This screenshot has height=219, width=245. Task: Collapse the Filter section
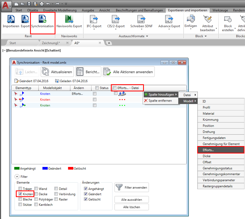click(x=17, y=177)
